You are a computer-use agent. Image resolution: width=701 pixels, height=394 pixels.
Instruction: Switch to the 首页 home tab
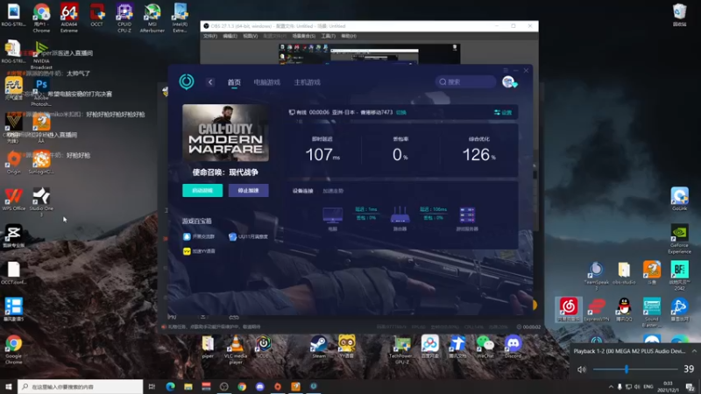tap(234, 82)
